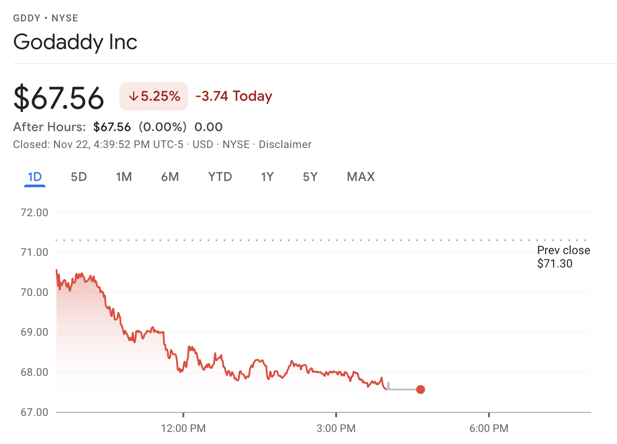Screen dimensions: 617x444
Task: Select the YTD range tab
Action: tap(220, 177)
